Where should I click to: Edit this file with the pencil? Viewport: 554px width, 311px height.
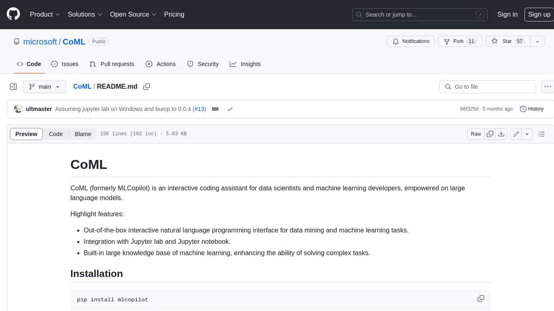pos(516,134)
